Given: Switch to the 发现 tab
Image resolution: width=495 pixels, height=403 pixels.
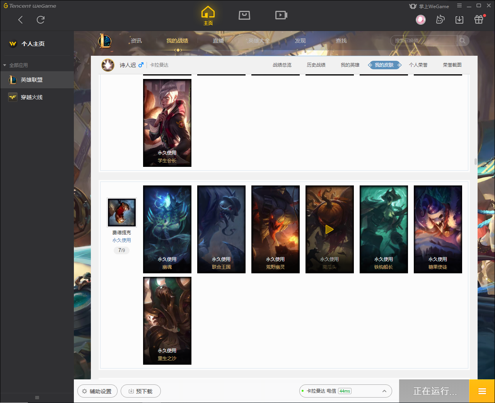Looking at the screenshot, I should click(x=300, y=41).
